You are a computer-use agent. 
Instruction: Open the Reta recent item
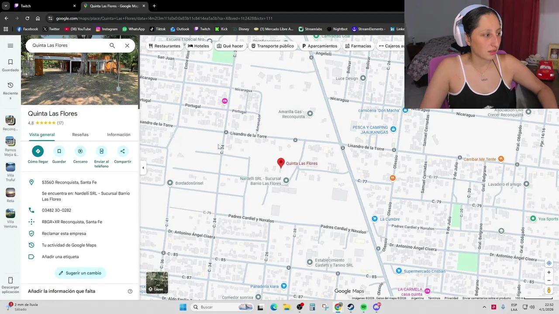point(10,195)
